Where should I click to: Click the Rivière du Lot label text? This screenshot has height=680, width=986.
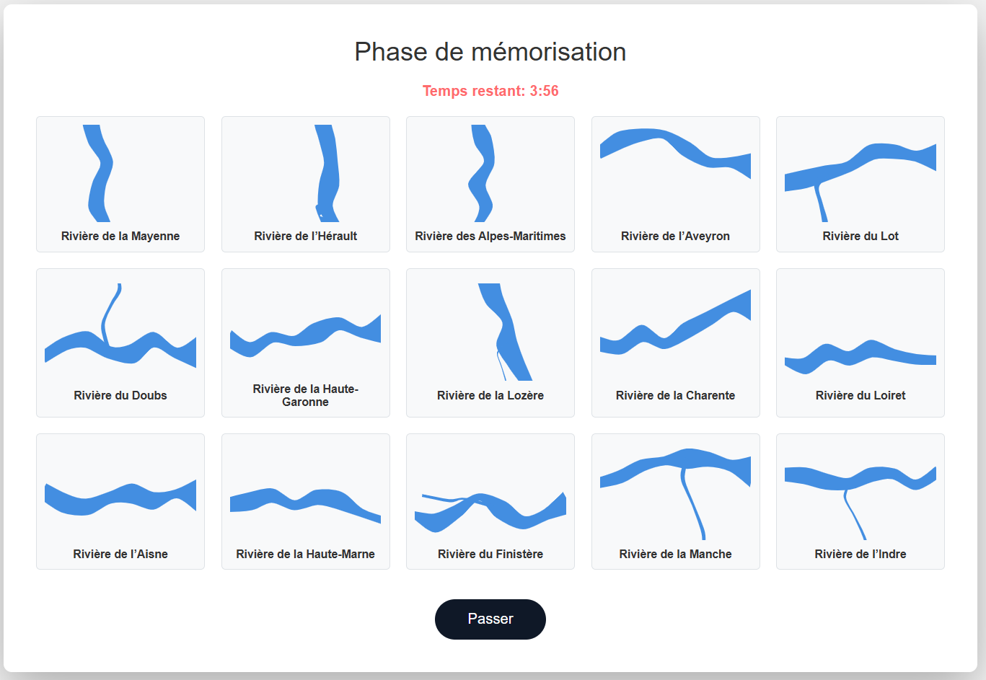[860, 236]
